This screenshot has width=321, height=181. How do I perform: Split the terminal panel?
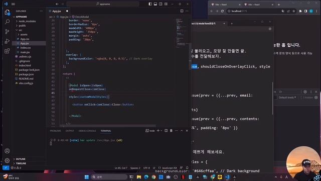(x=166, y=131)
